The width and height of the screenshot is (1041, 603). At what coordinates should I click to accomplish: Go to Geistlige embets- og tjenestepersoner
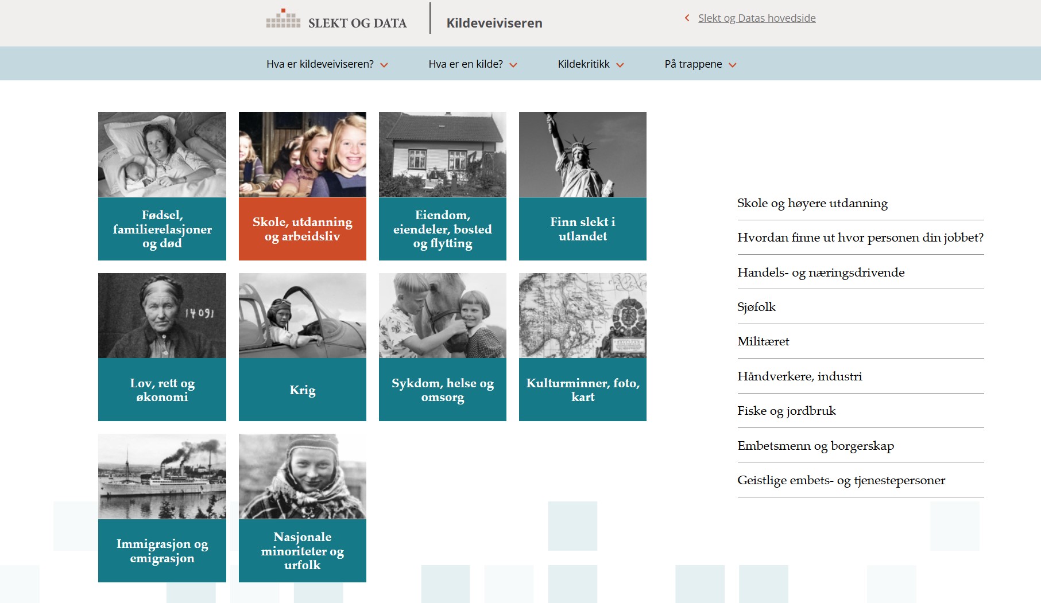pos(841,480)
